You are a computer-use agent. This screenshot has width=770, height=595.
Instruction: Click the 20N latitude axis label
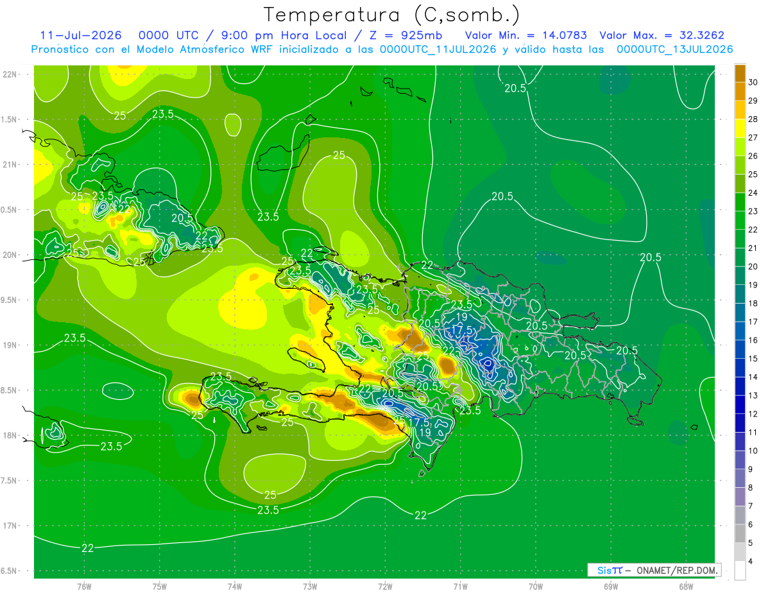point(9,255)
